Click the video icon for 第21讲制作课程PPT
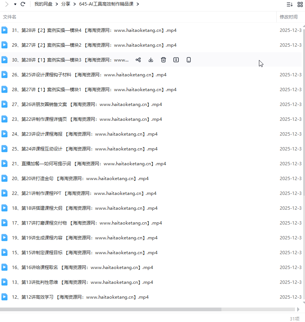The width and height of the screenshot is (305, 322). [x=4, y=193]
